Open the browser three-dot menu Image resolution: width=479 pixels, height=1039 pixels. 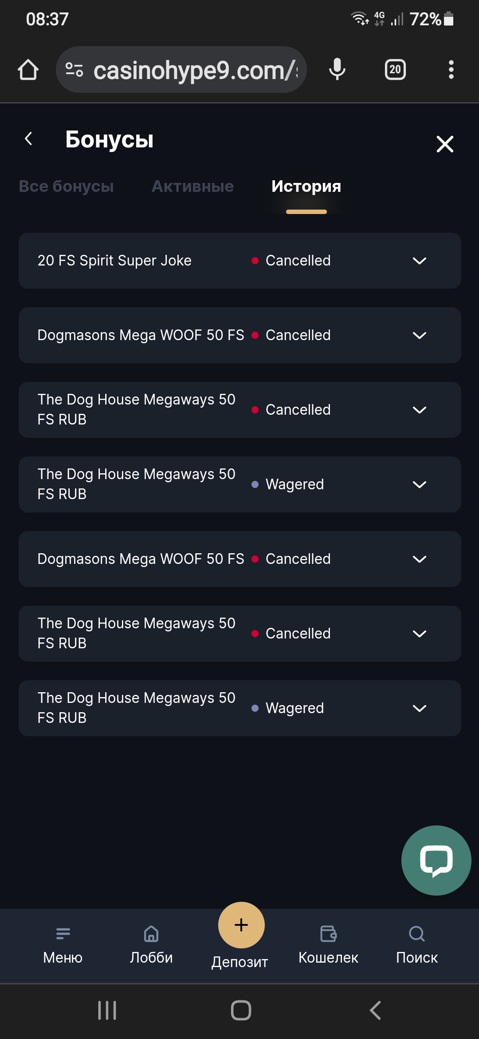pos(451,70)
